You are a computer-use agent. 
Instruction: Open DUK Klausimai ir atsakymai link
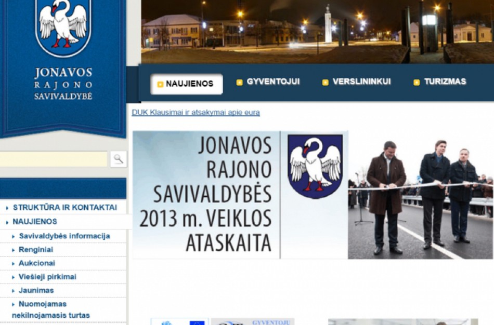(195, 111)
